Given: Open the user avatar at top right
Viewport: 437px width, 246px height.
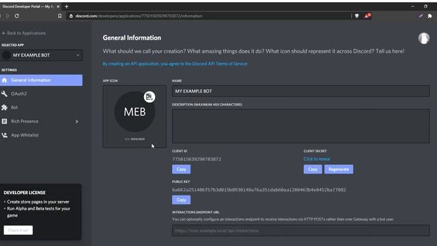Looking at the screenshot, I should 423,38.
